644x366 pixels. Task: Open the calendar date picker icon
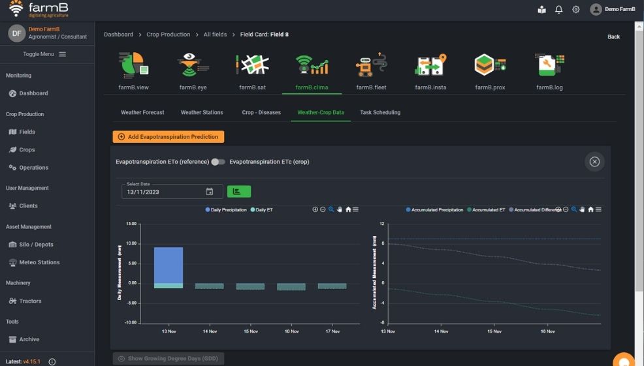click(210, 192)
